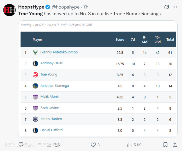Click the Hawks logo beside Trae Young

click(x=36, y=75)
